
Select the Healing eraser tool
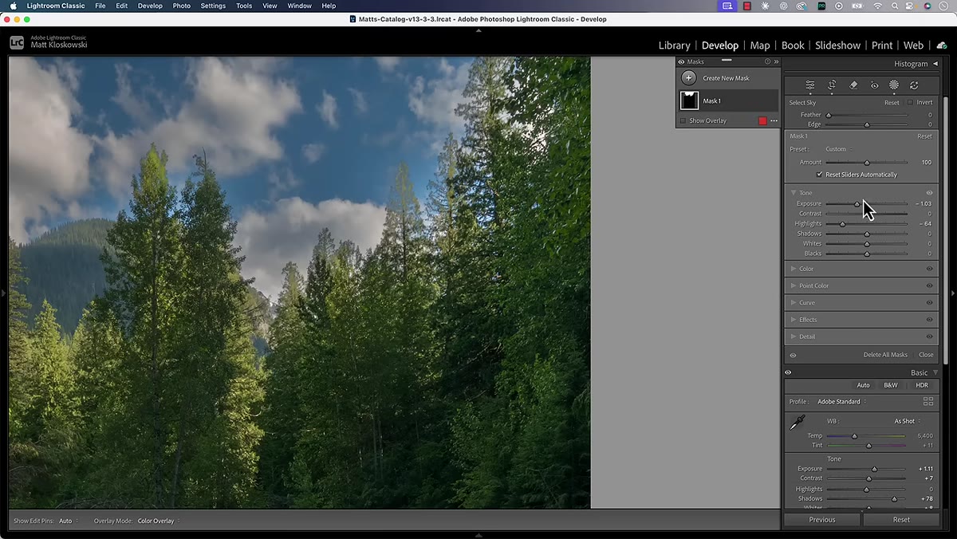[x=853, y=85]
